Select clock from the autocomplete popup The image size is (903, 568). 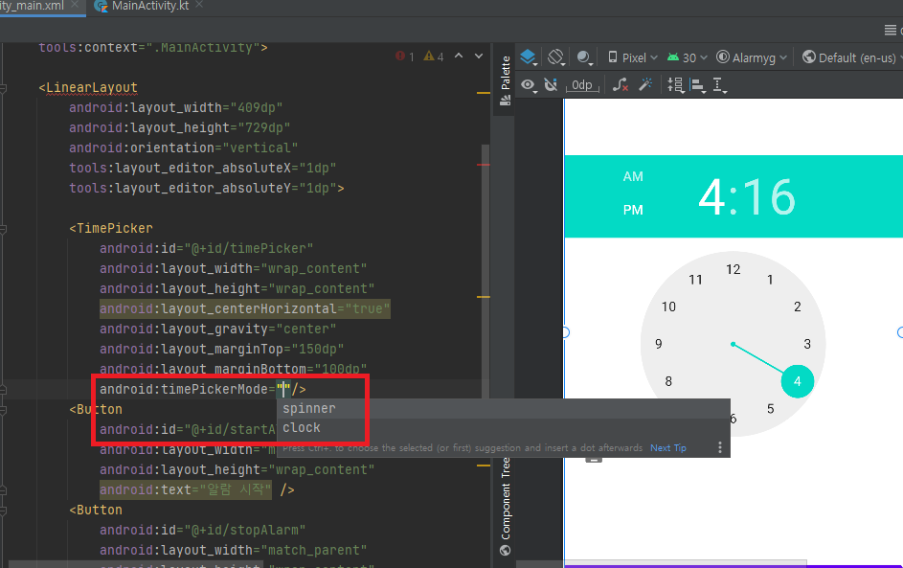303,427
